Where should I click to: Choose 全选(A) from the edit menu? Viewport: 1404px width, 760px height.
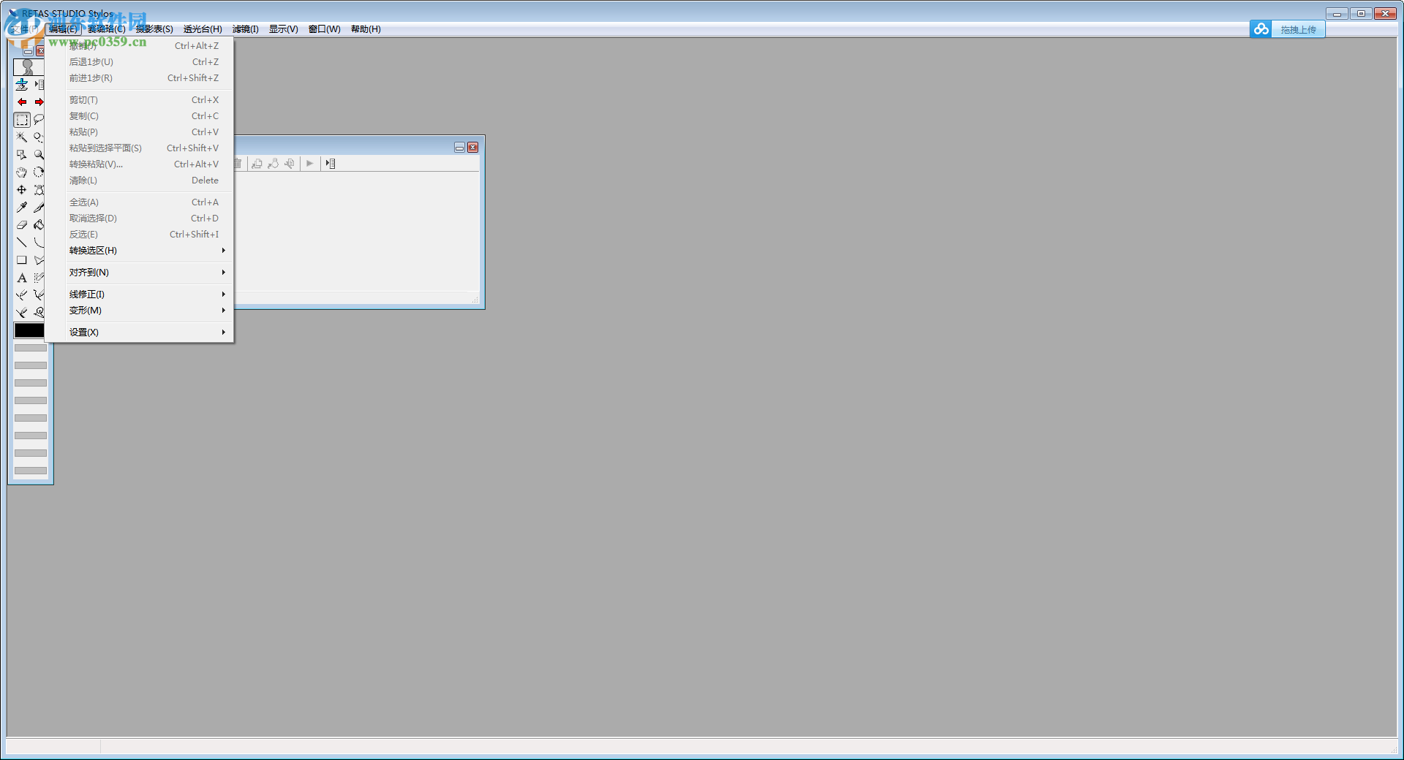pos(140,202)
